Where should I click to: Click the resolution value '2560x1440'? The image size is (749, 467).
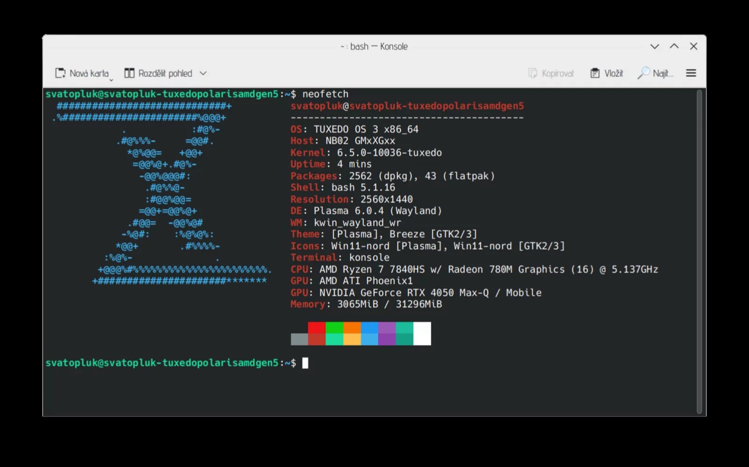(x=387, y=199)
